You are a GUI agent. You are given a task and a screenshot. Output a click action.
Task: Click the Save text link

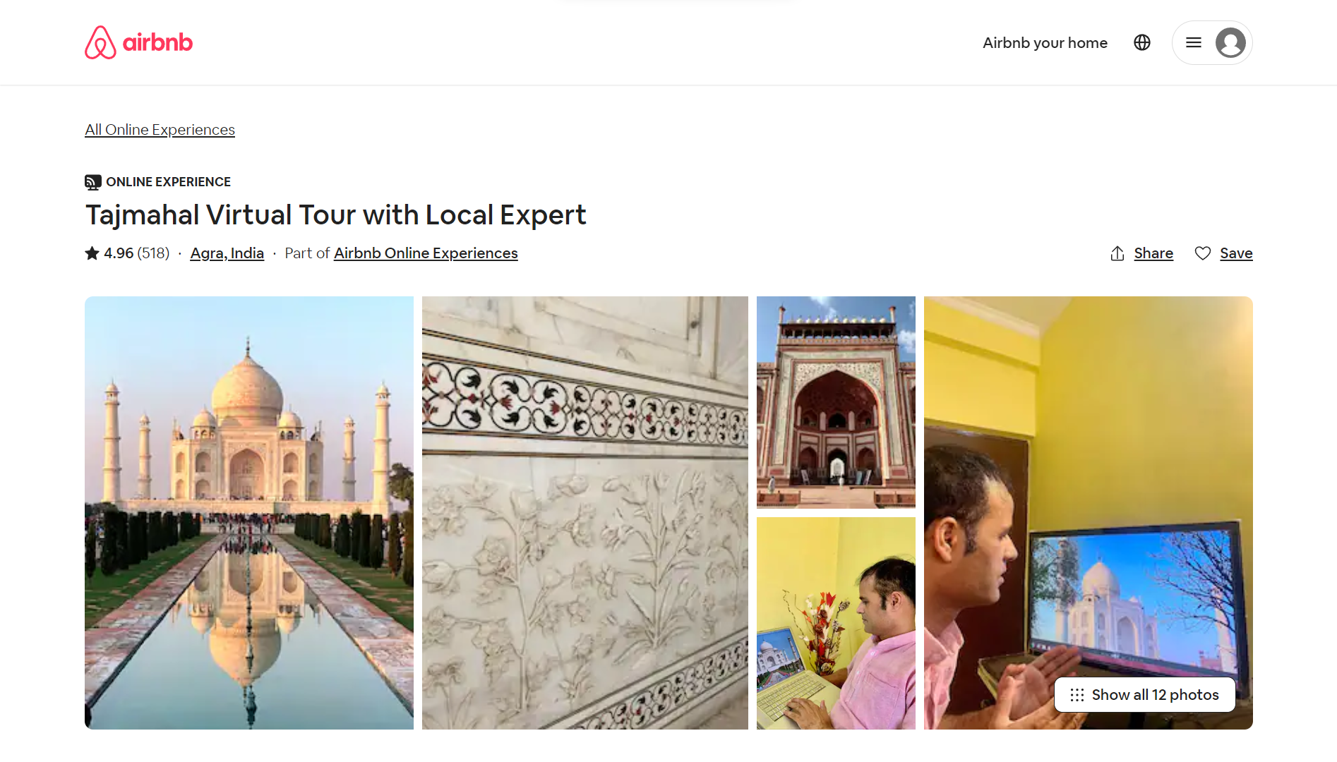click(1236, 253)
